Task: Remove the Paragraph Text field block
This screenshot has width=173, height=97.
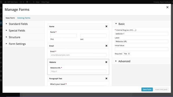Action: click(106, 78)
